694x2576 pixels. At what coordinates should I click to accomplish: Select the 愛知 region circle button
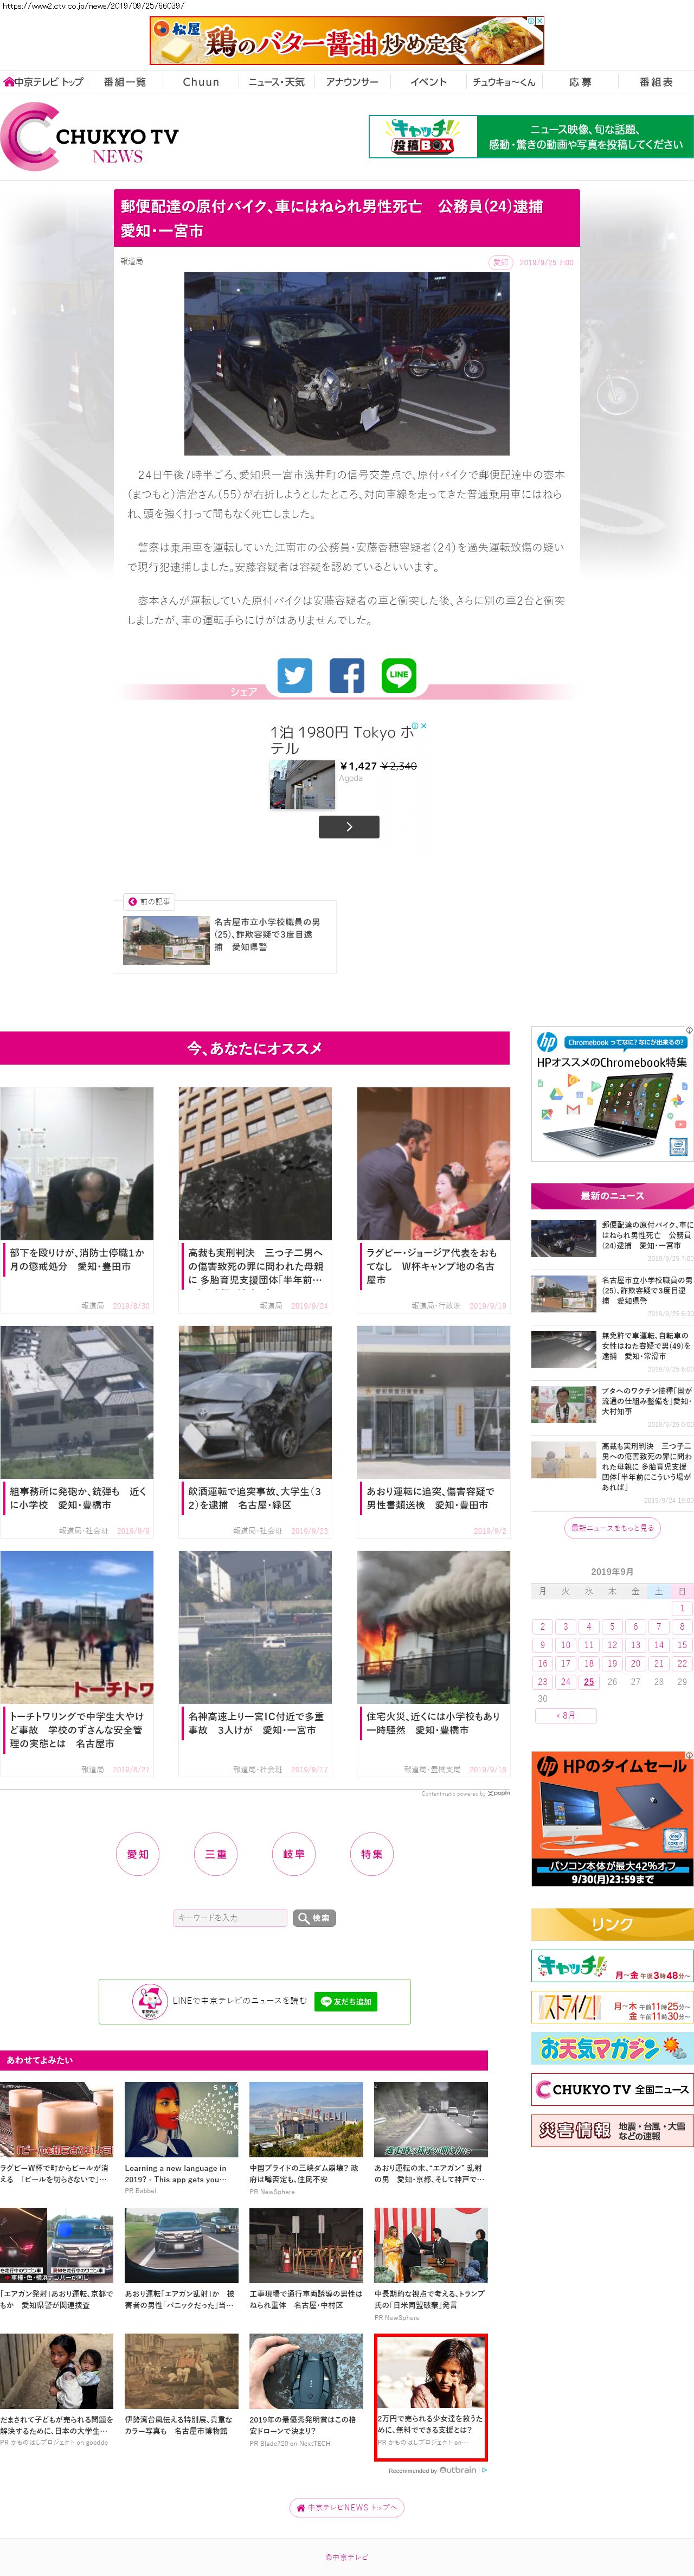pyautogui.click(x=138, y=1854)
